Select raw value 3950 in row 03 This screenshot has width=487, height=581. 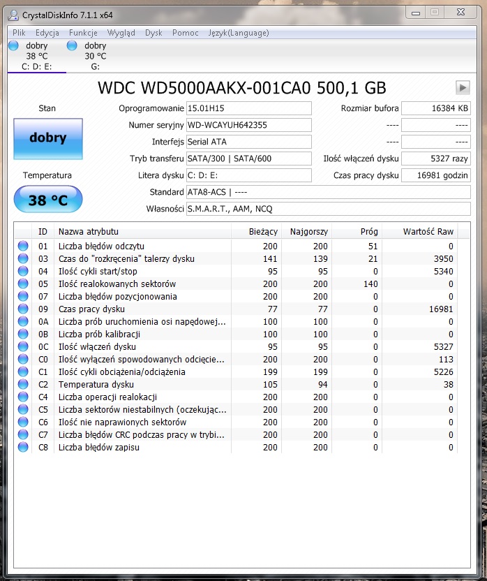click(443, 258)
